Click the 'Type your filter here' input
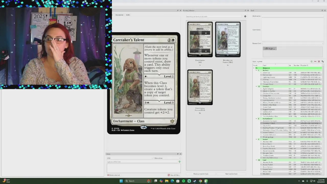 point(142,162)
